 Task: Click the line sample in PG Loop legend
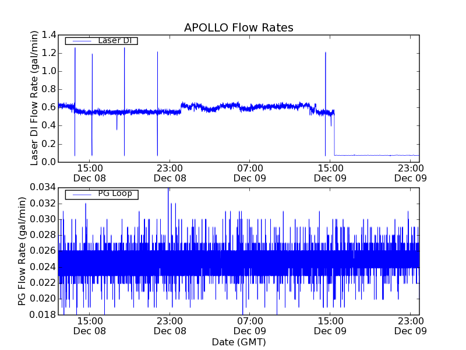click(82, 194)
